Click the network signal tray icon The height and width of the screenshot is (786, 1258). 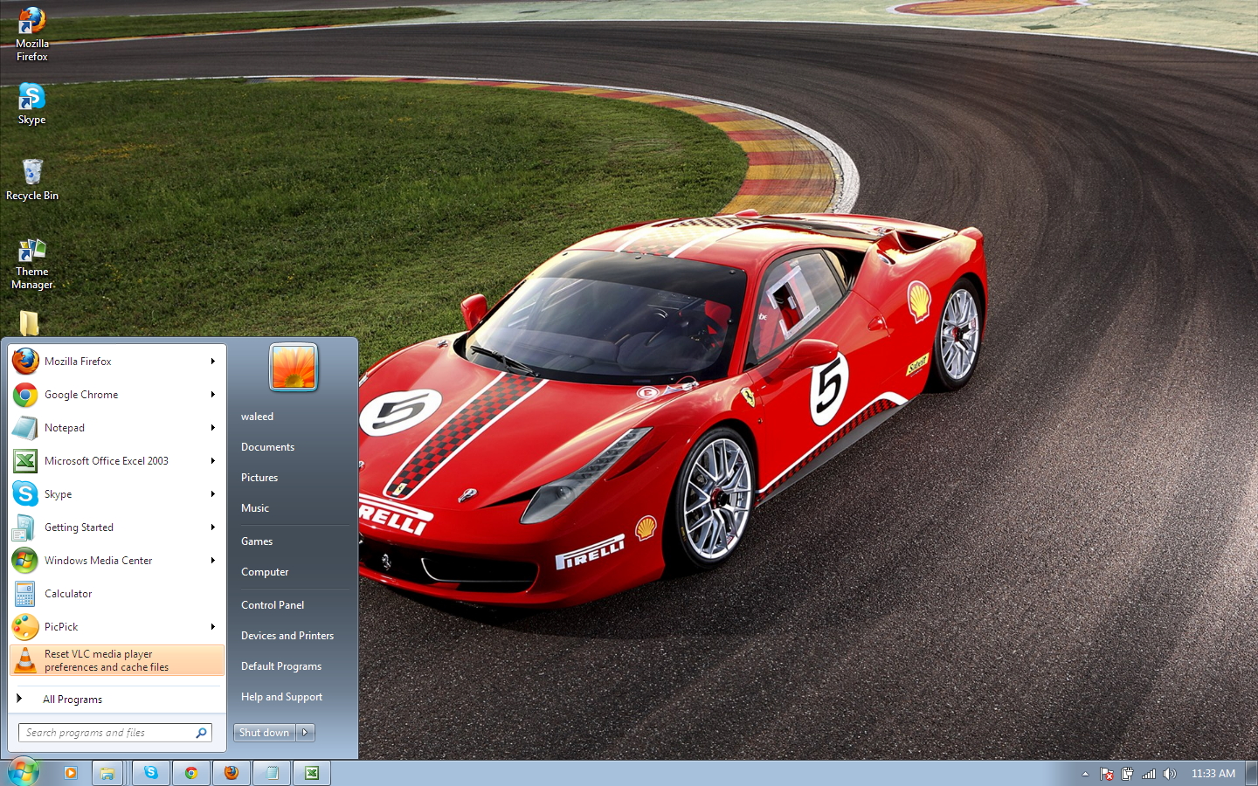click(1149, 774)
